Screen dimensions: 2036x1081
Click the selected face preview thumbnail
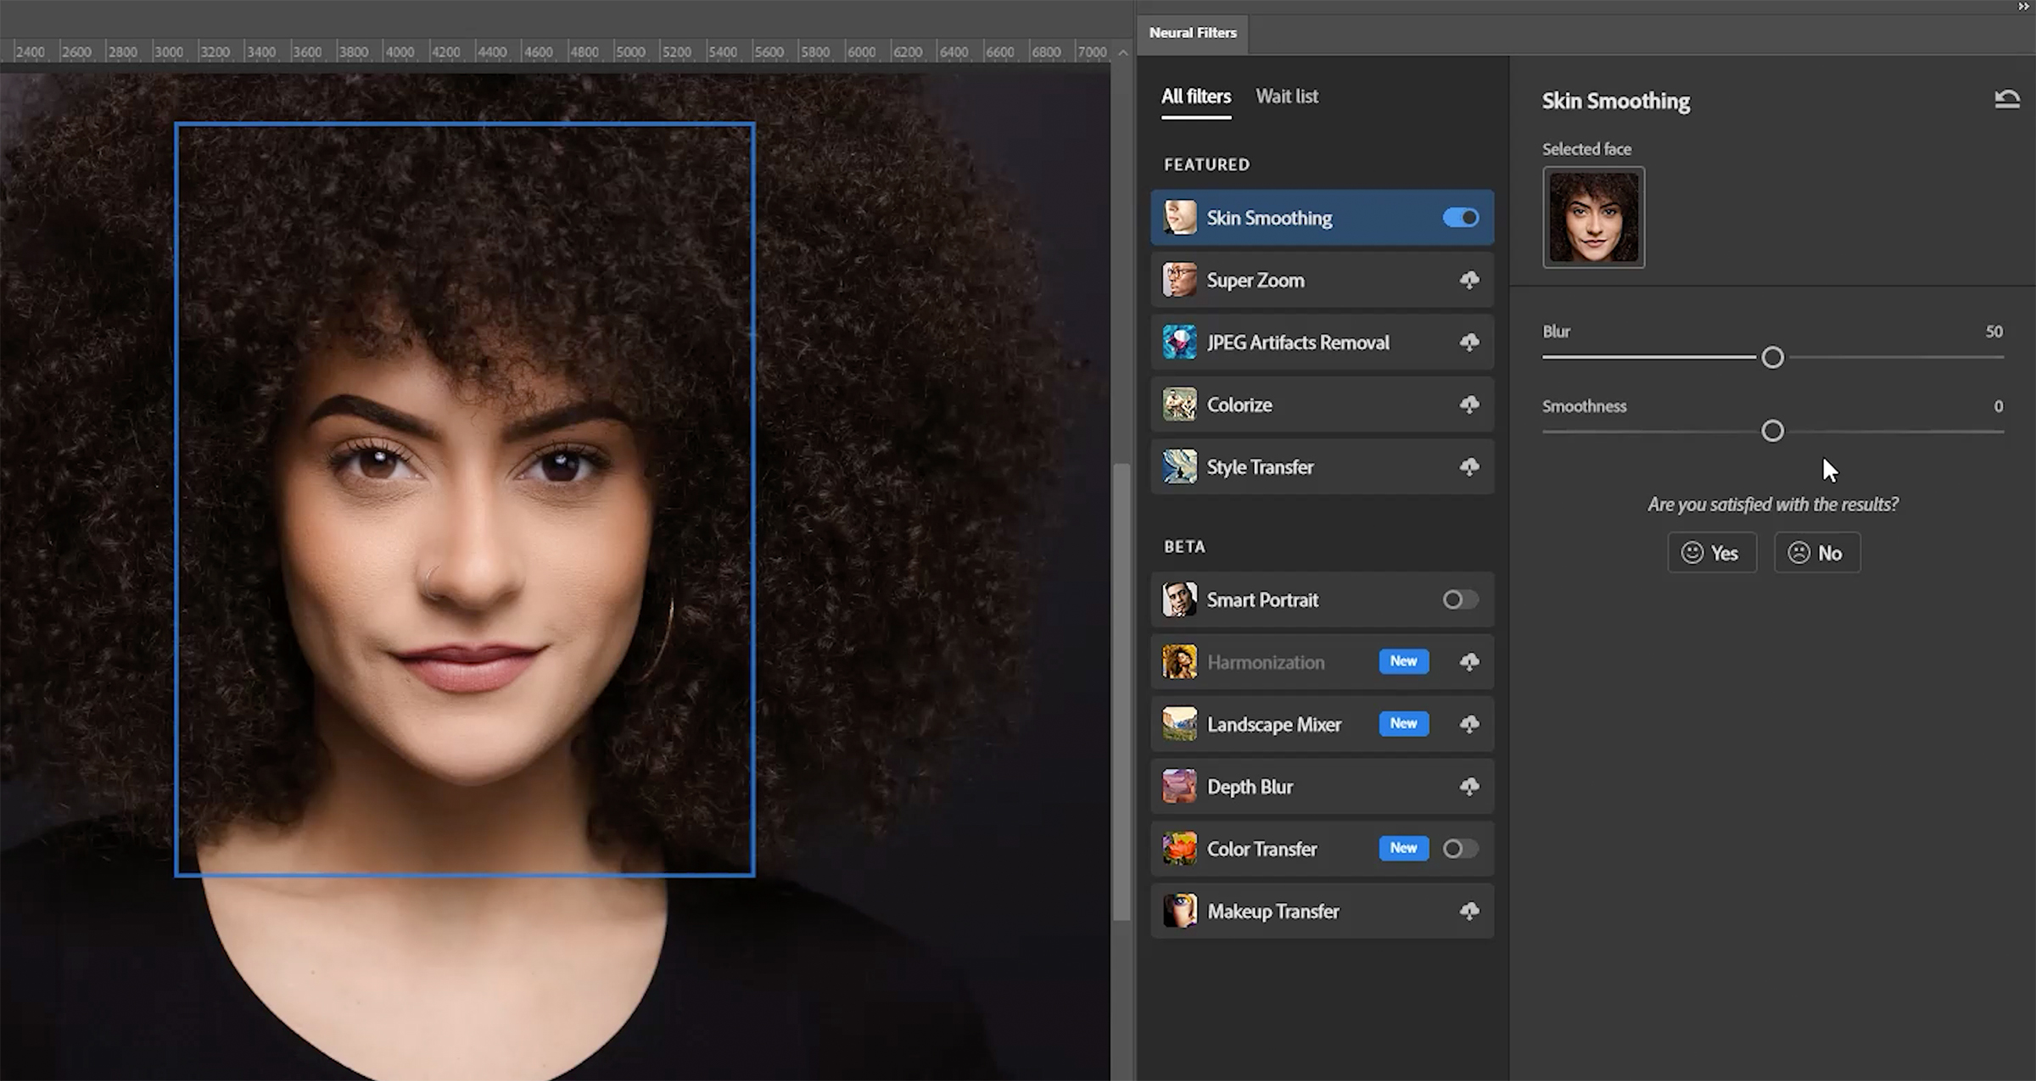coord(1593,217)
